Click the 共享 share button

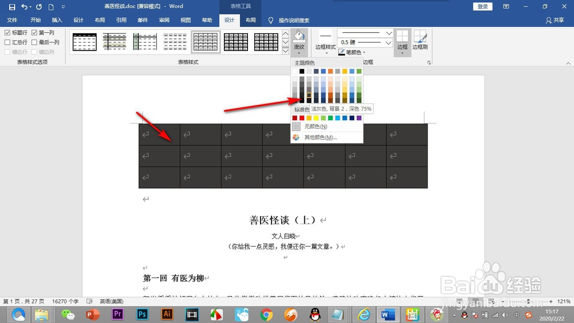click(554, 20)
